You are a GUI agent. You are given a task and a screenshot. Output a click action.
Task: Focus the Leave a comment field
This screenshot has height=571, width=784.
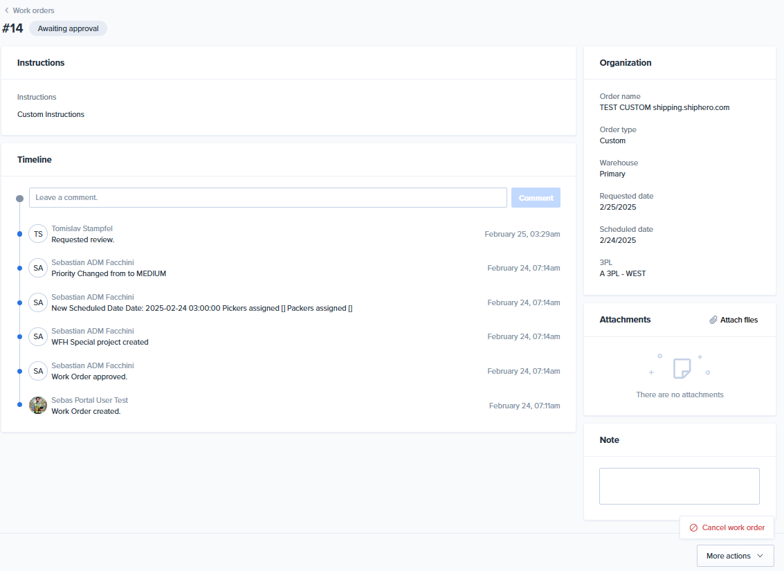coord(268,197)
